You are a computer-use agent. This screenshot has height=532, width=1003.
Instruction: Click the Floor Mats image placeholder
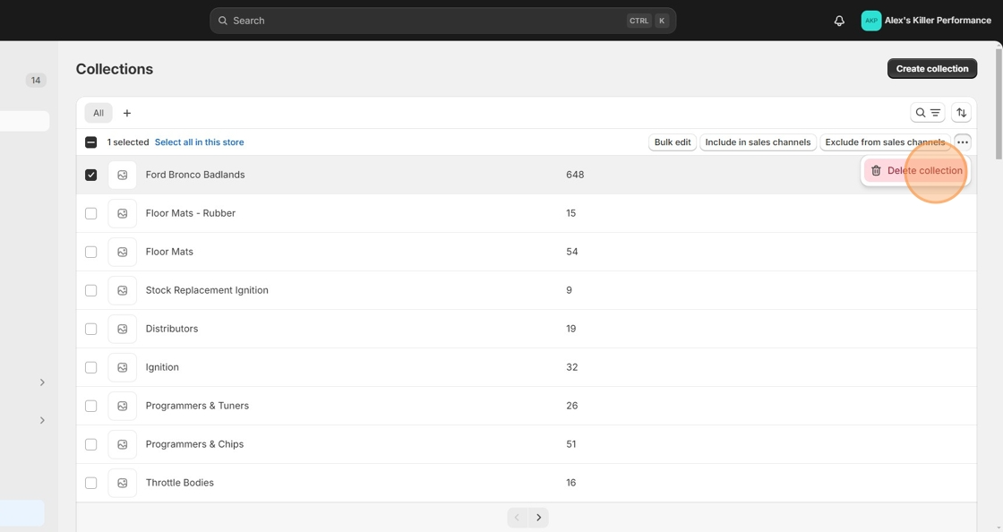(122, 252)
